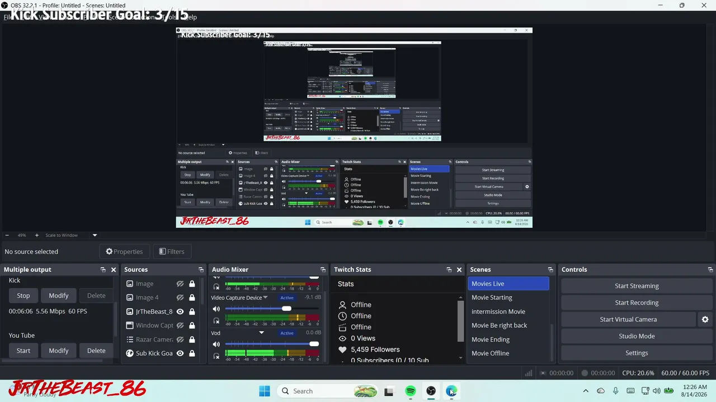Modify the Kick output
The image size is (716, 402).
click(x=59, y=295)
